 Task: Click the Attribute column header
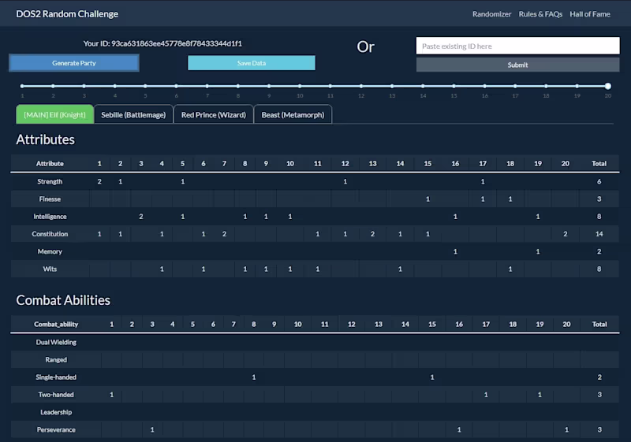point(50,164)
